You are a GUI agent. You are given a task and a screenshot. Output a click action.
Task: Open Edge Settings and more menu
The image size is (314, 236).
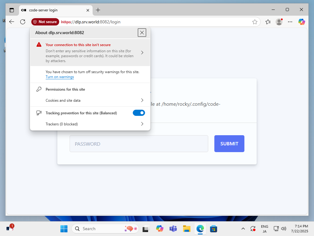pos(290,22)
